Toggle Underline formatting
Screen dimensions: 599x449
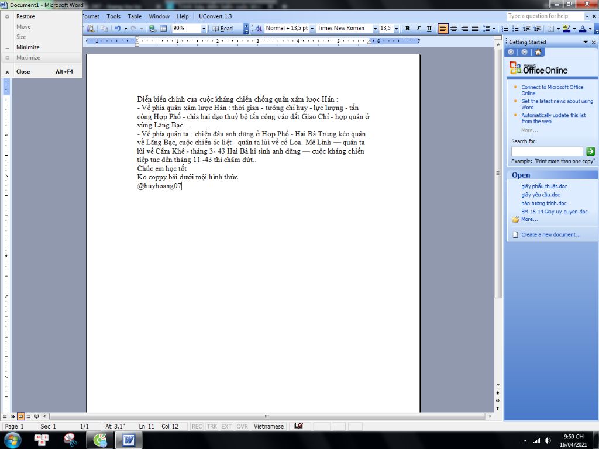pyautogui.click(x=429, y=28)
